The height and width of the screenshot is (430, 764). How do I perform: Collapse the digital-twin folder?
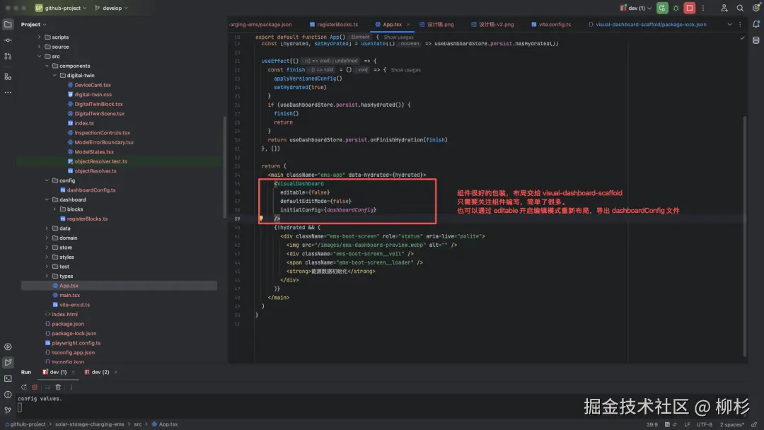54,76
